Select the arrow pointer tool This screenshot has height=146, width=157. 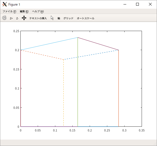click(x=52, y=18)
